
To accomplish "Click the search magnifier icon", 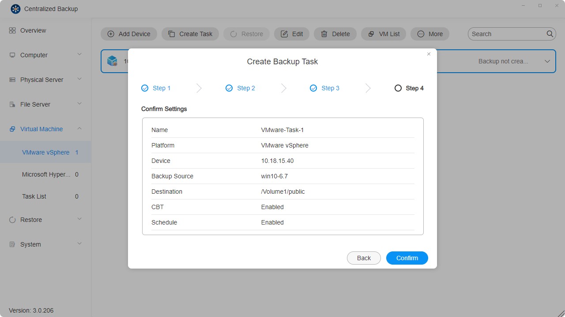I will pos(550,33).
